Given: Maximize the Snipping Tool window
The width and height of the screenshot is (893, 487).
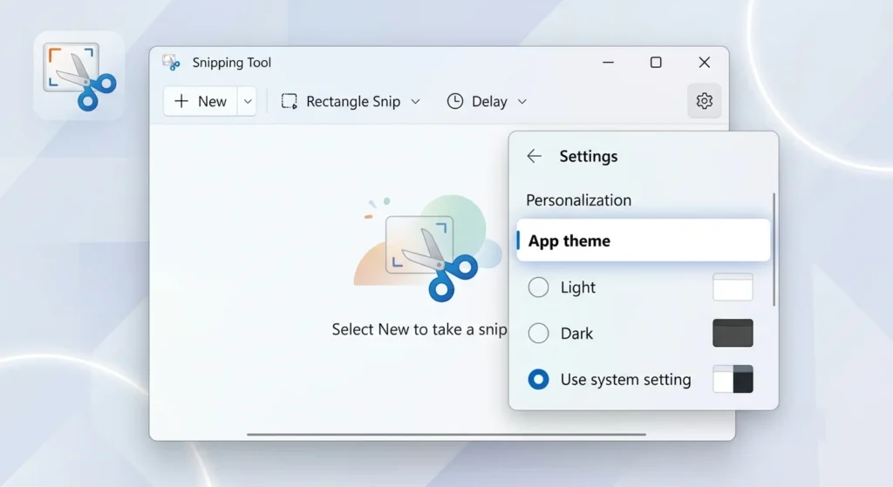Looking at the screenshot, I should 656,63.
